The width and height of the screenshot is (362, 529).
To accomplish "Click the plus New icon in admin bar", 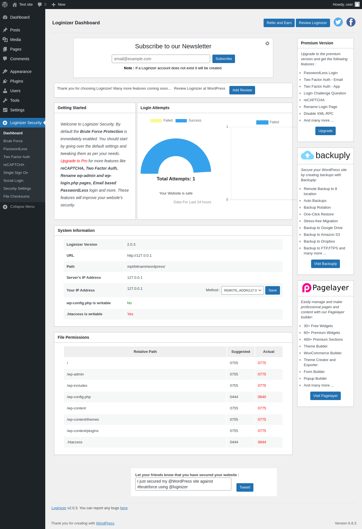I will tap(53, 5).
